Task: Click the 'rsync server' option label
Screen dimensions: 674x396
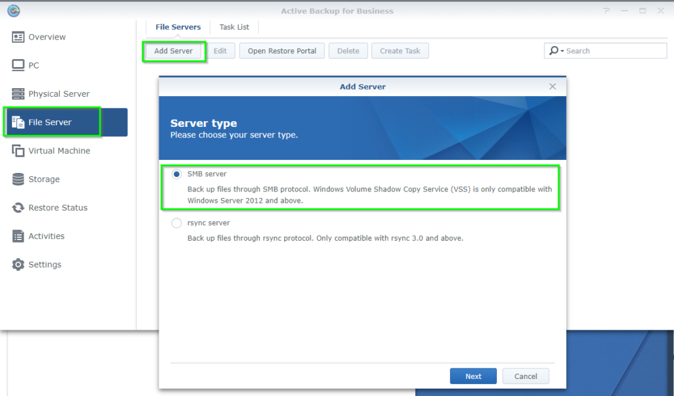Action: pos(209,223)
